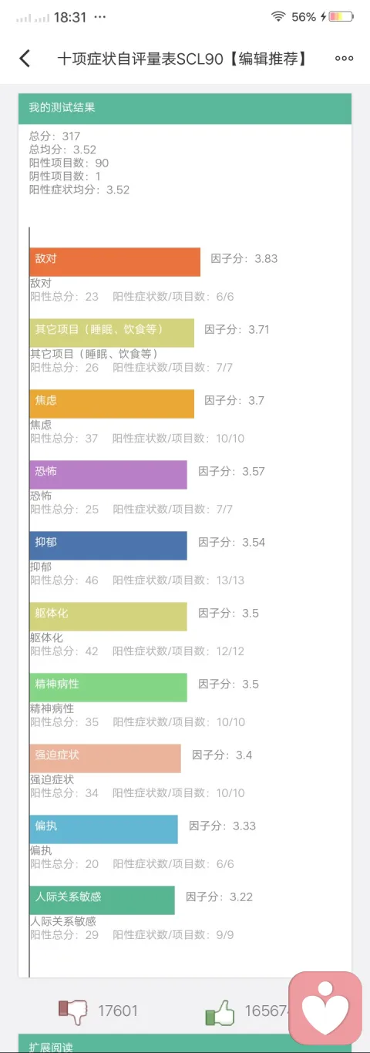The image size is (370, 1053).
Task: Select the orange 敌对 bar
Action: coord(115,262)
